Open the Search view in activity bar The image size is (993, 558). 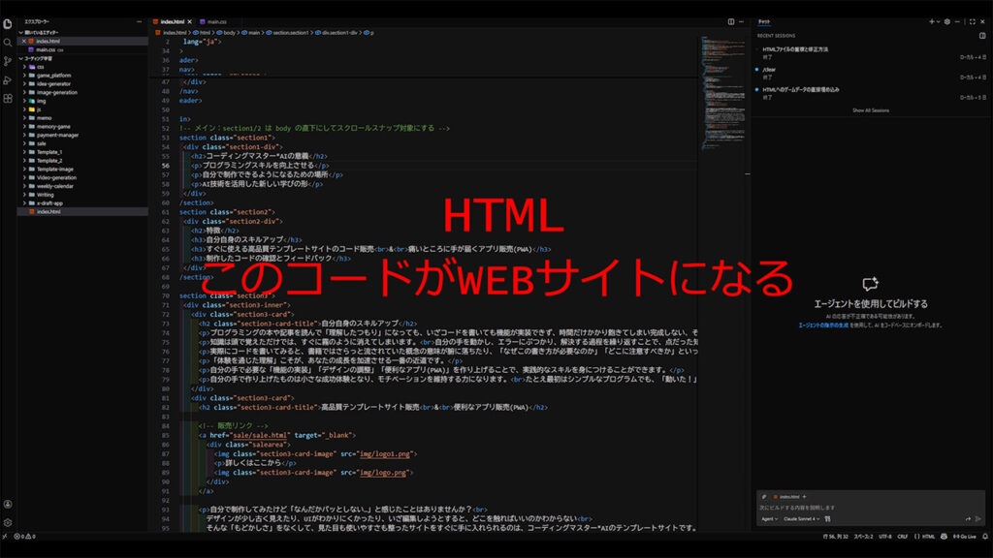tap(8, 43)
